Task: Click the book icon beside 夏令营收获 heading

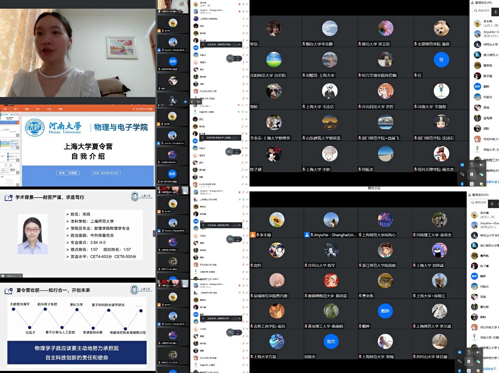Action: tap(8, 291)
